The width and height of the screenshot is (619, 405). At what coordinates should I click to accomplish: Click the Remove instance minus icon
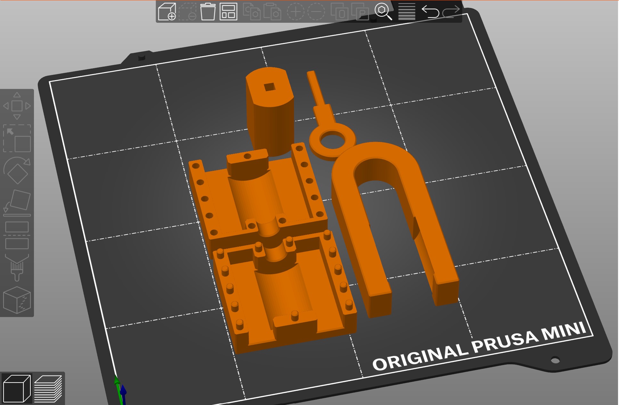[316, 12]
